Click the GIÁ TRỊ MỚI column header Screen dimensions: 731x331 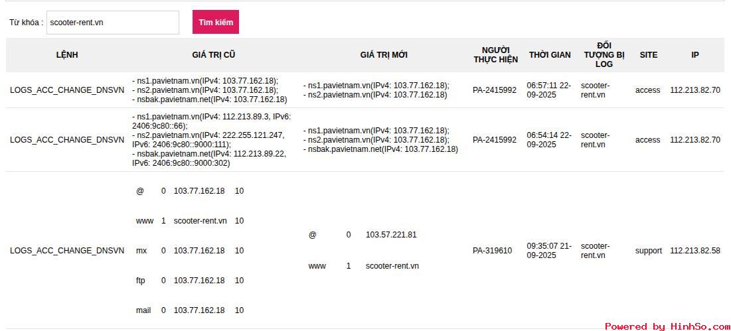pos(384,55)
